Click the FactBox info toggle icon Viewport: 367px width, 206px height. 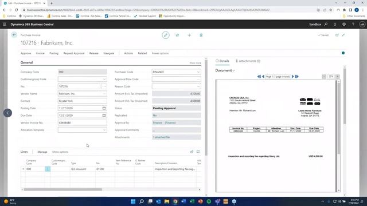343,53
